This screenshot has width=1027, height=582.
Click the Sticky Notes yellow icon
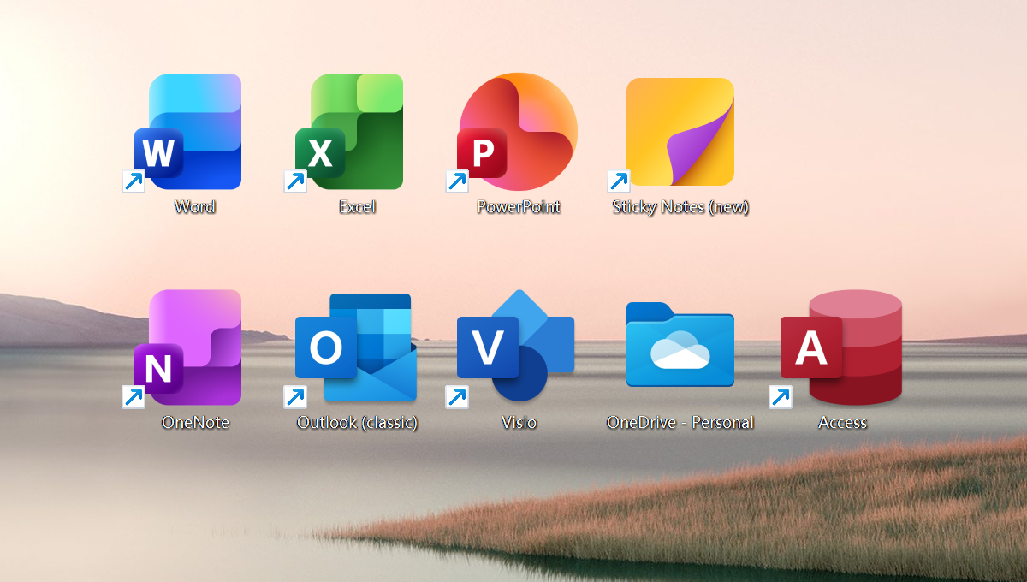[680, 132]
